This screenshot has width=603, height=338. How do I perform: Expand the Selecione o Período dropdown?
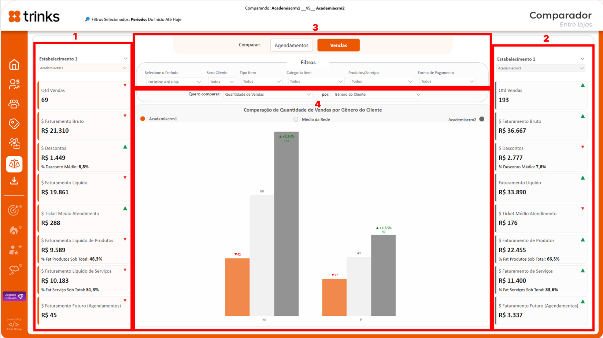tap(174, 82)
